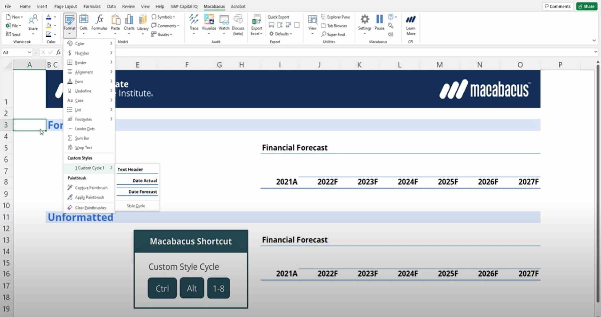The height and width of the screenshot is (317, 601).
Task: Open Macabacus Settings
Action: click(364, 23)
